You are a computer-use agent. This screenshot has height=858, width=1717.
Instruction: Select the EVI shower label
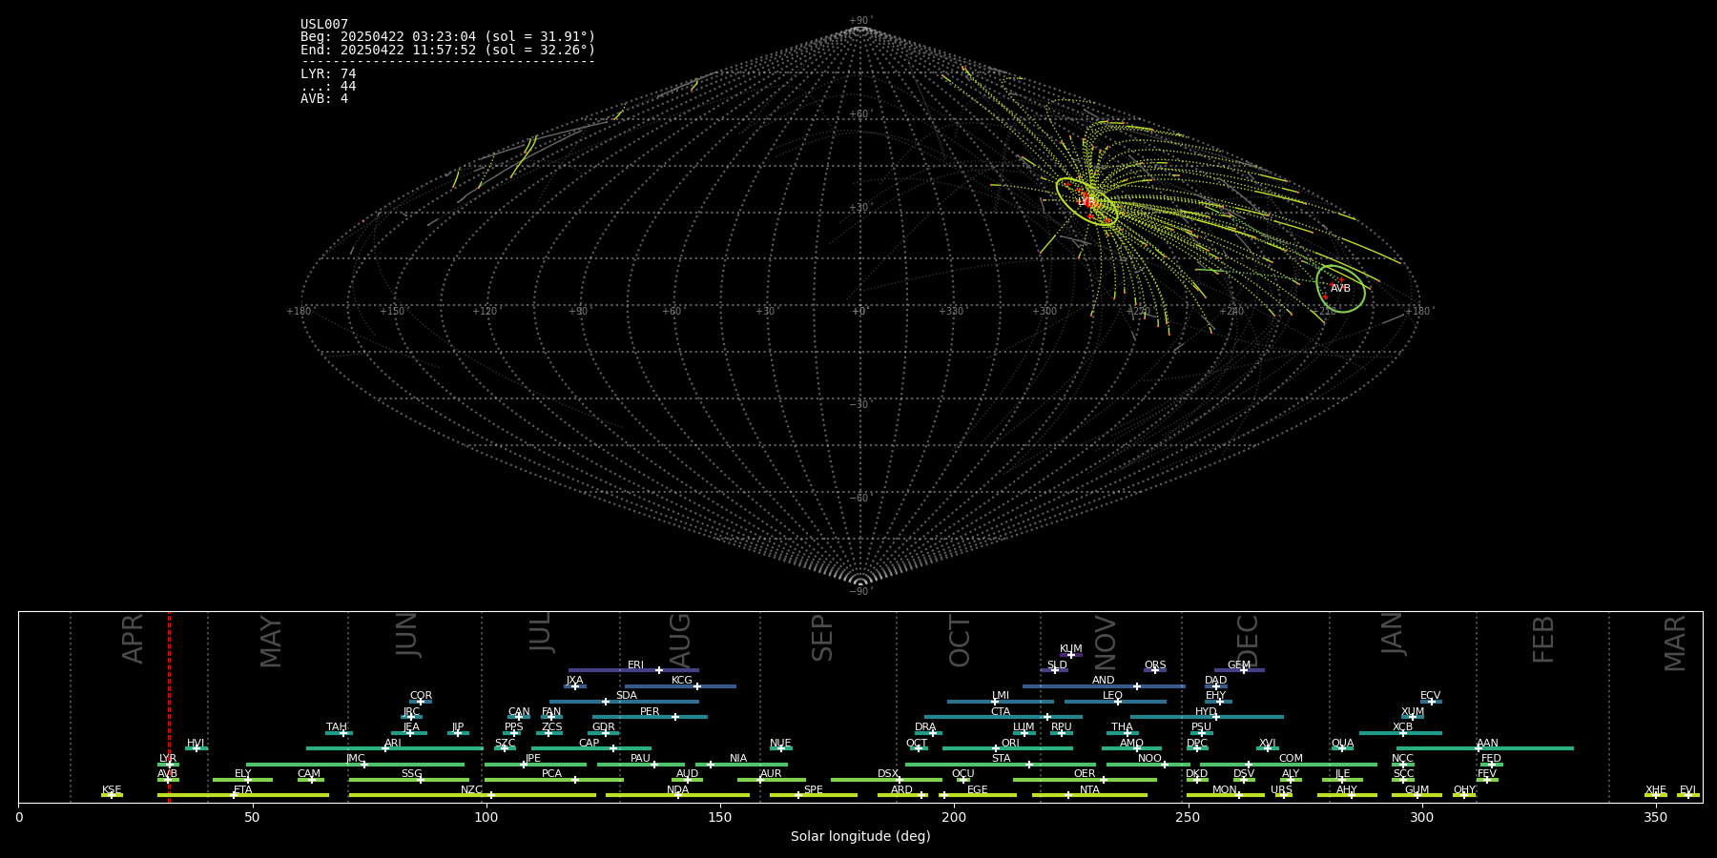pos(1687,790)
